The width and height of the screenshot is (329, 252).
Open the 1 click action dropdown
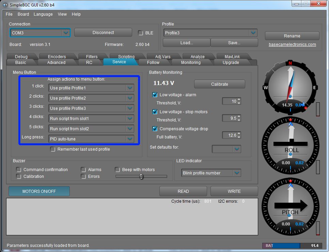click(91, 88)
